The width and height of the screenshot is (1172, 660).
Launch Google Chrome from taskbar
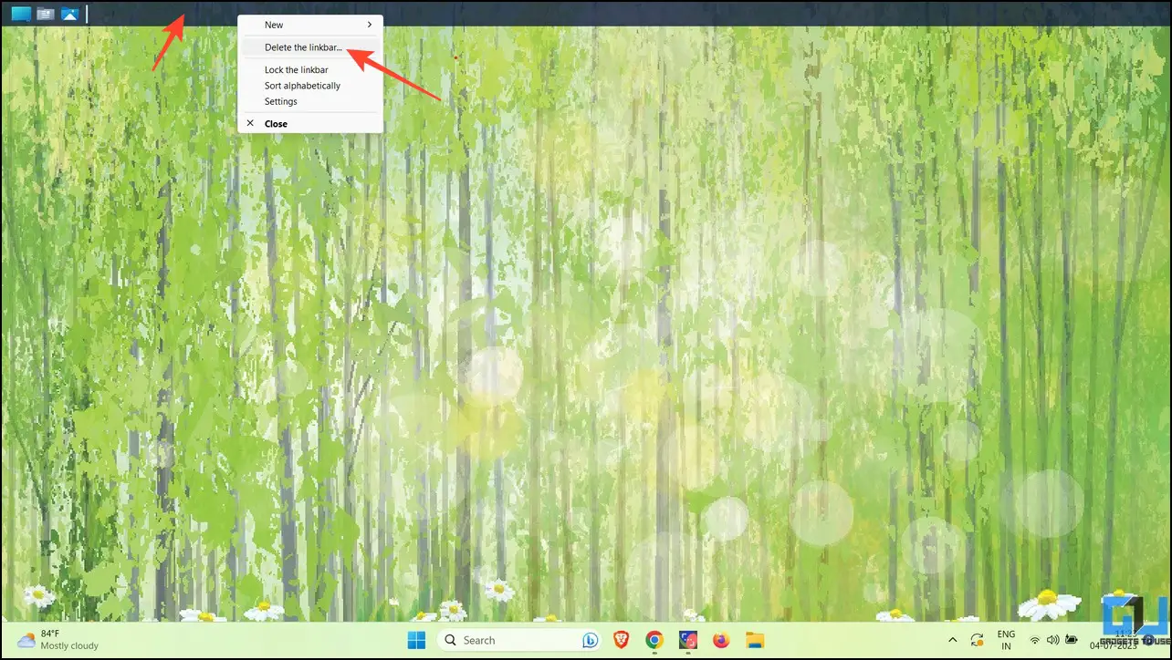point(654,640)
